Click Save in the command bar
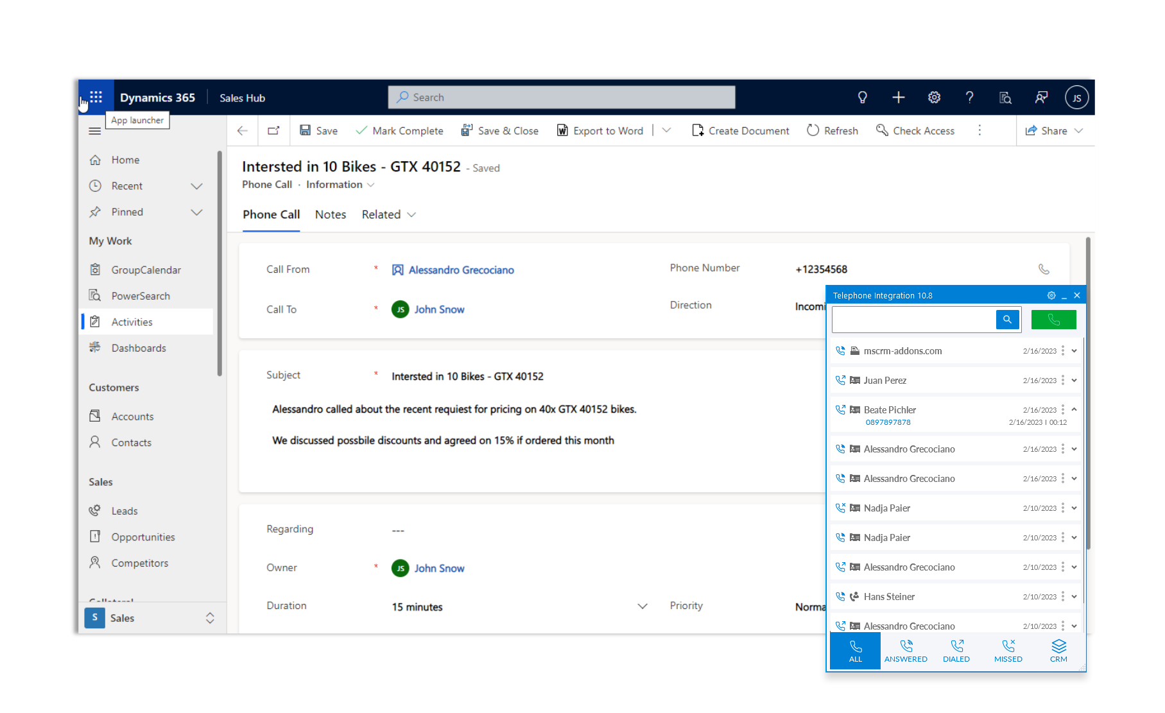Screen dimensions: 1165x713 pos(318,131)
